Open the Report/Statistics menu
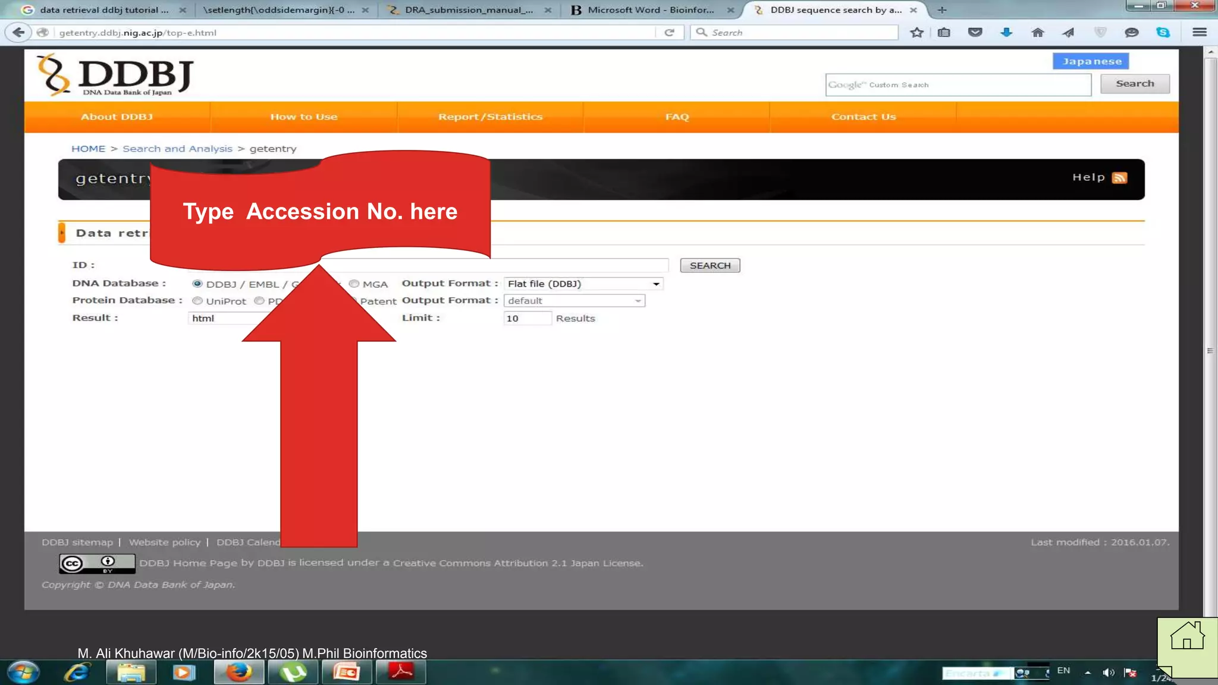This screenshot has width=1218, height=685. tap(490, 117)
